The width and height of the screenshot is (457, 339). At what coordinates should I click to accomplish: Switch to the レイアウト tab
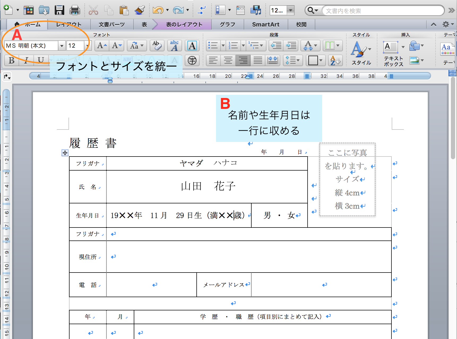pyautogui.click(x=69, y=25)
